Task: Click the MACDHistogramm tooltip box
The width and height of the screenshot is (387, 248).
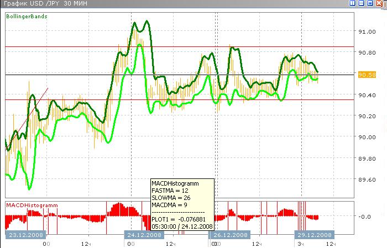Action: tap(181, 204)
